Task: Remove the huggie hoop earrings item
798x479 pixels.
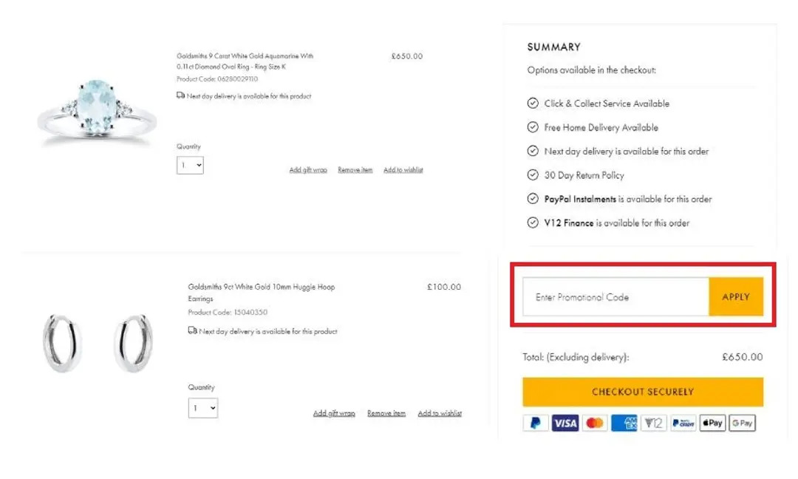Action: click(386, 413)
